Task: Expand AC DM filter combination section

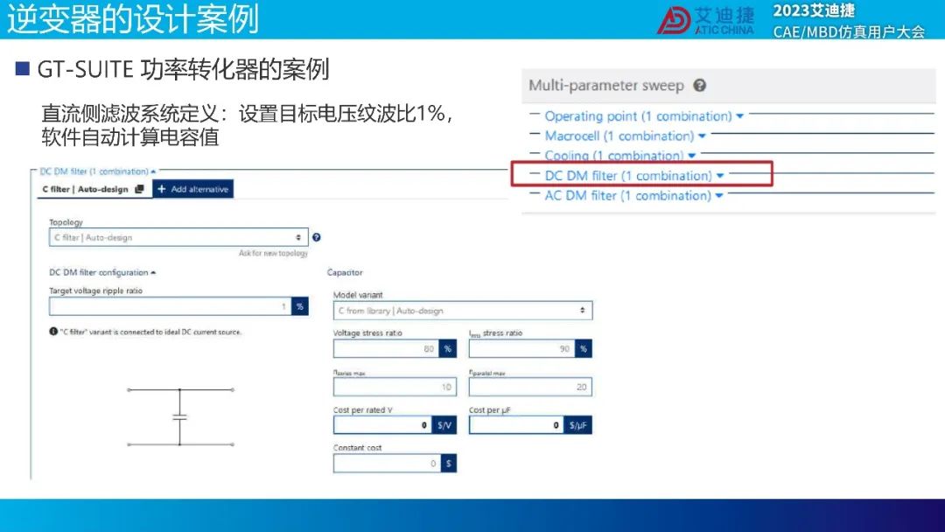Action: pyautogui.click(x=633, y=195)
